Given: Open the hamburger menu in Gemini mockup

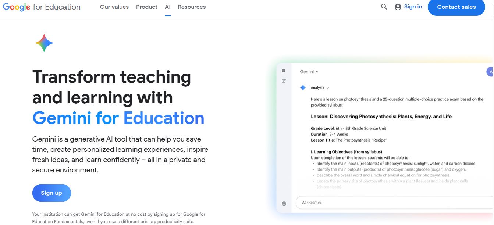Looking at the screenshot, I should [x=284, y=71].
